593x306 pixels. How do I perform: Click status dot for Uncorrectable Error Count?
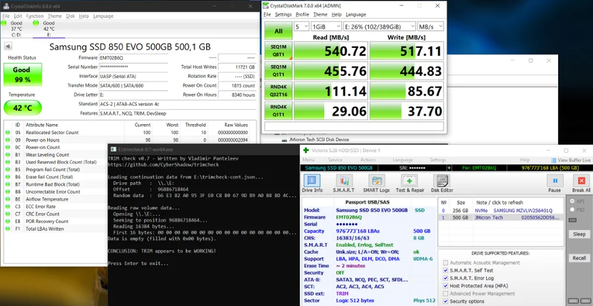pyautogui.click(x=8, y=192)
